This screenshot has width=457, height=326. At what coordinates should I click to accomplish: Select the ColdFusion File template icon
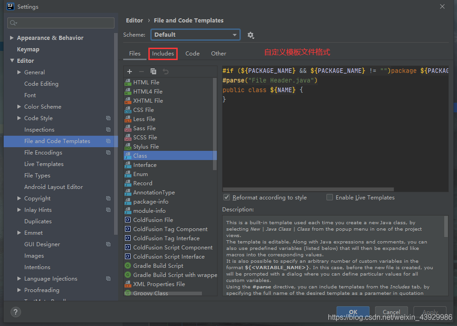point(128,220)
